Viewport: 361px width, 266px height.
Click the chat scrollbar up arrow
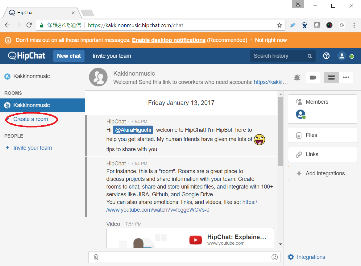coord(280,94)
